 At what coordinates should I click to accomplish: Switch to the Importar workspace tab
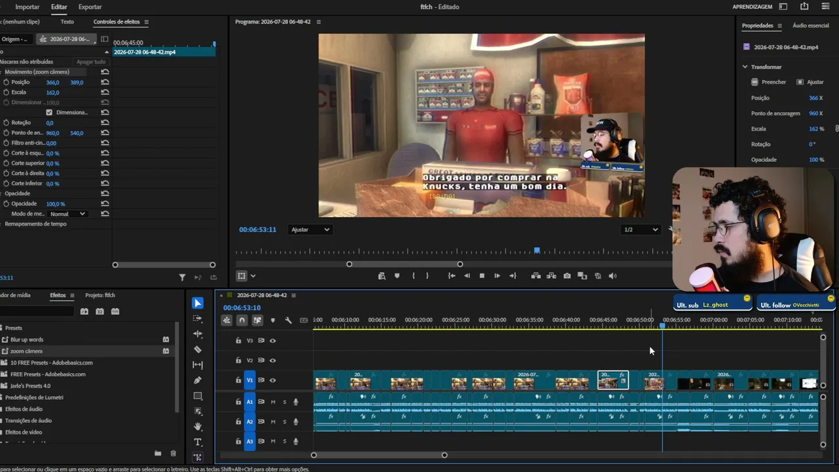(28, 7)
